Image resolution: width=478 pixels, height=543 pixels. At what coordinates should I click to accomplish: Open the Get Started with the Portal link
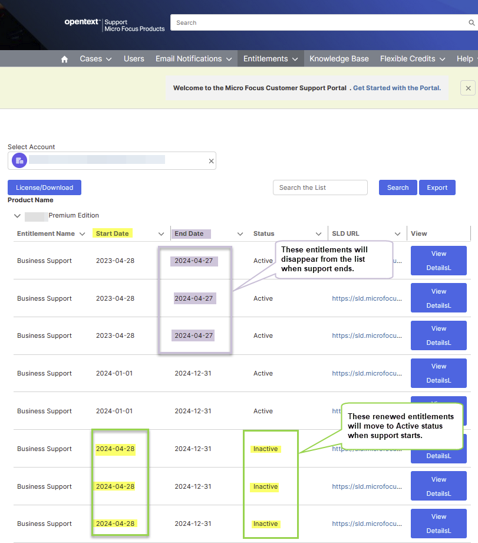pyautogui.click(x=397, y=87)
